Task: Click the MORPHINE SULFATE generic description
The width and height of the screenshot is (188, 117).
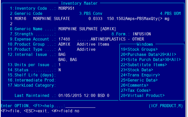Action: click(x=52, y=19)
